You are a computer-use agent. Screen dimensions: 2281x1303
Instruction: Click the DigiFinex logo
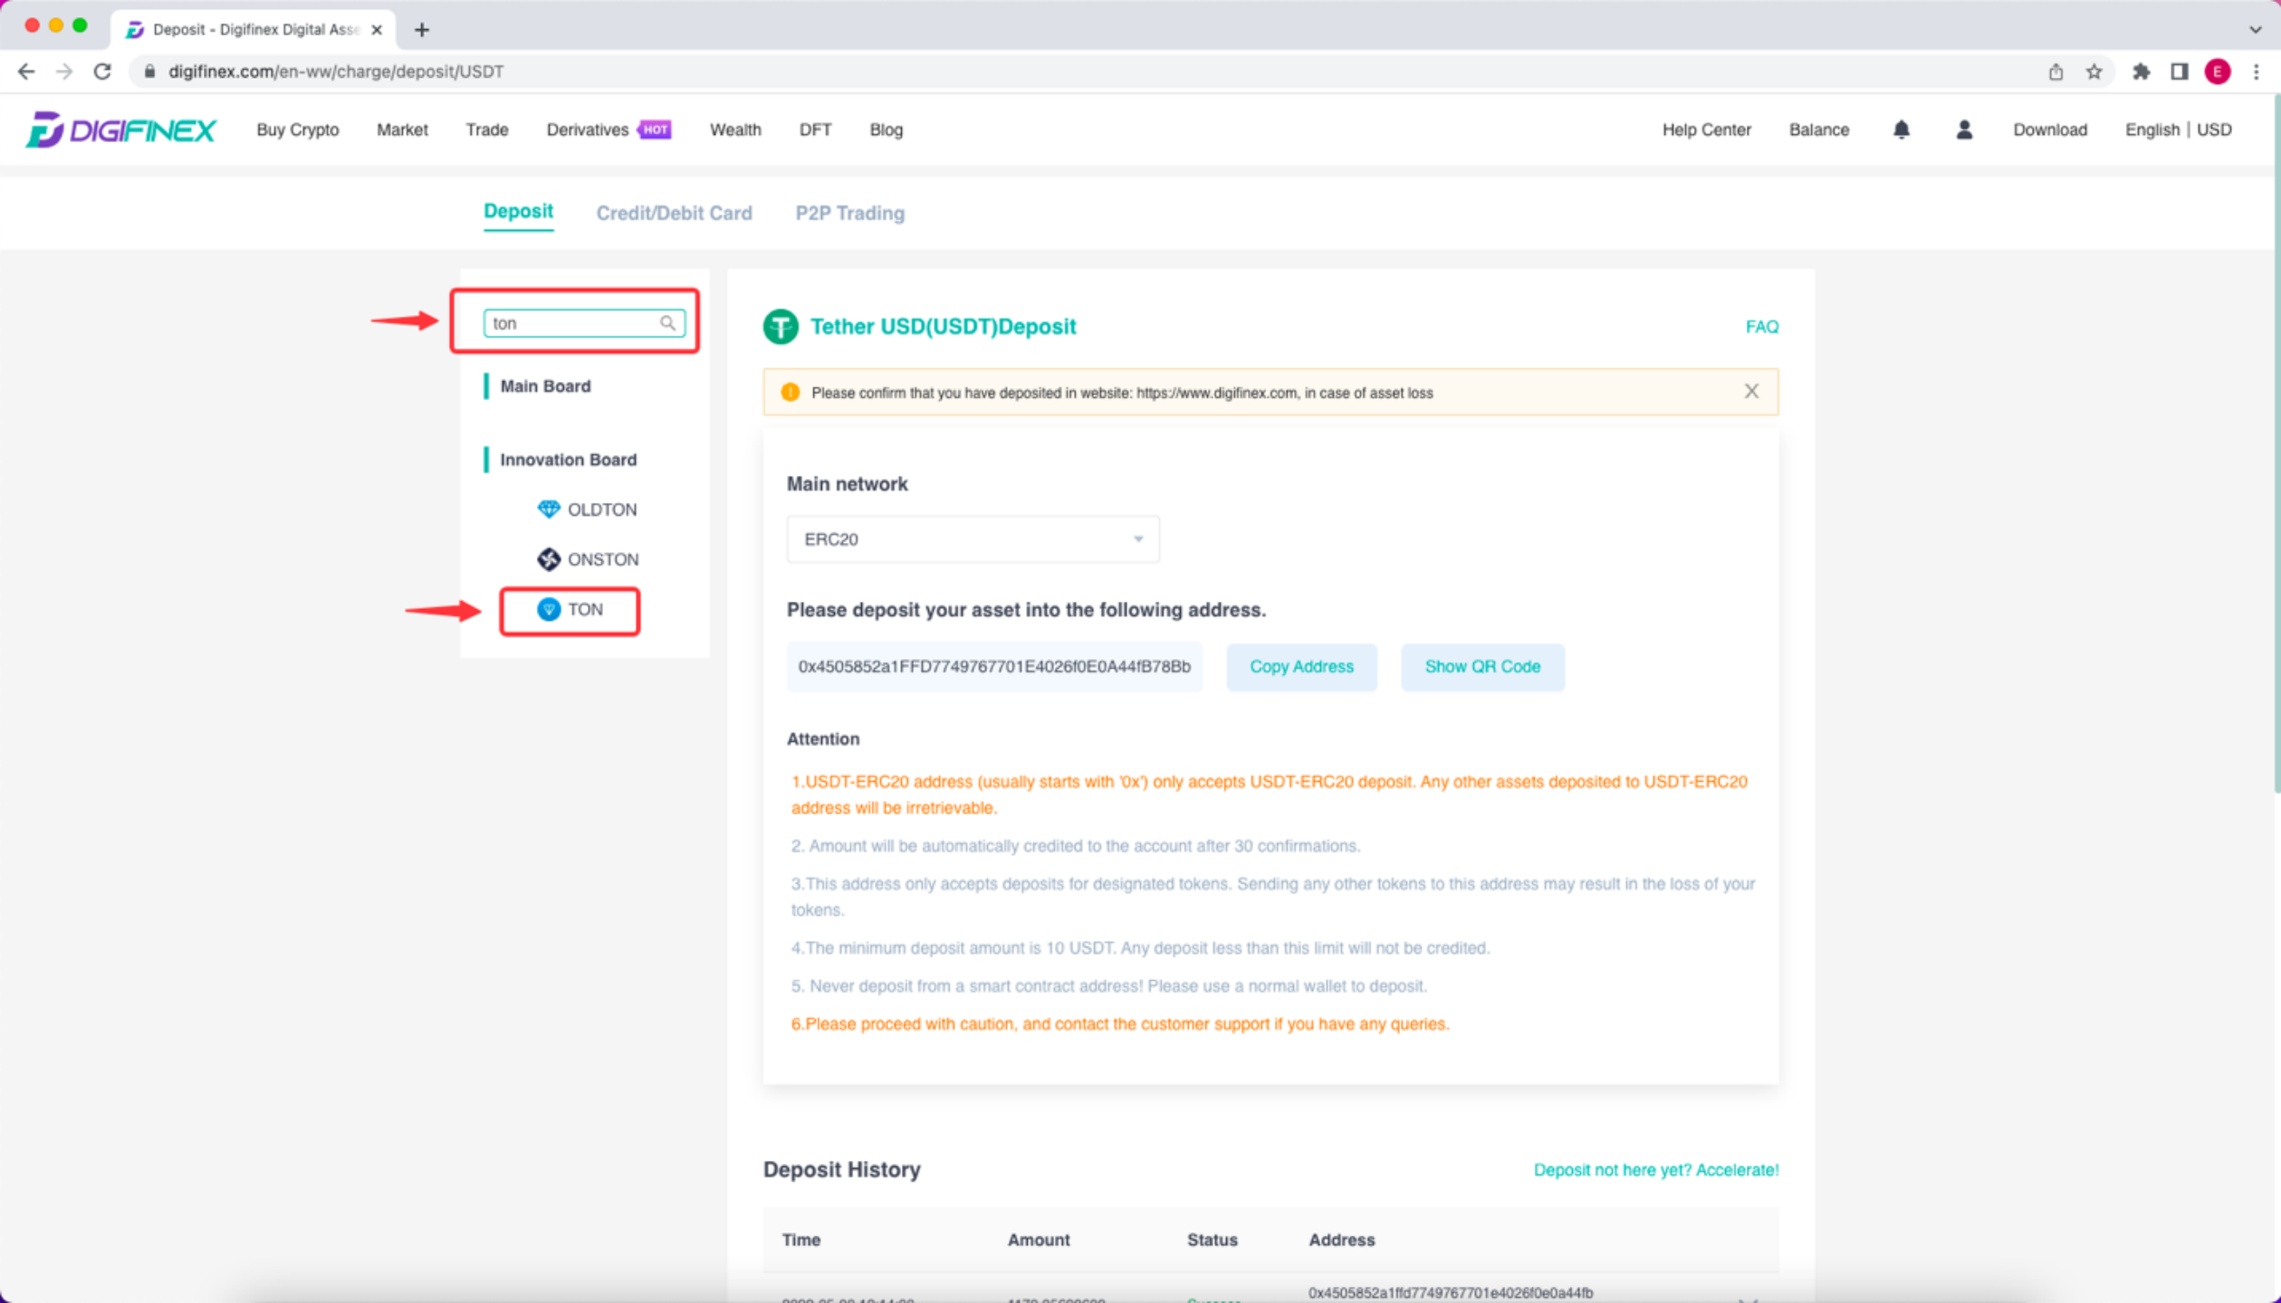coord(120,130)
